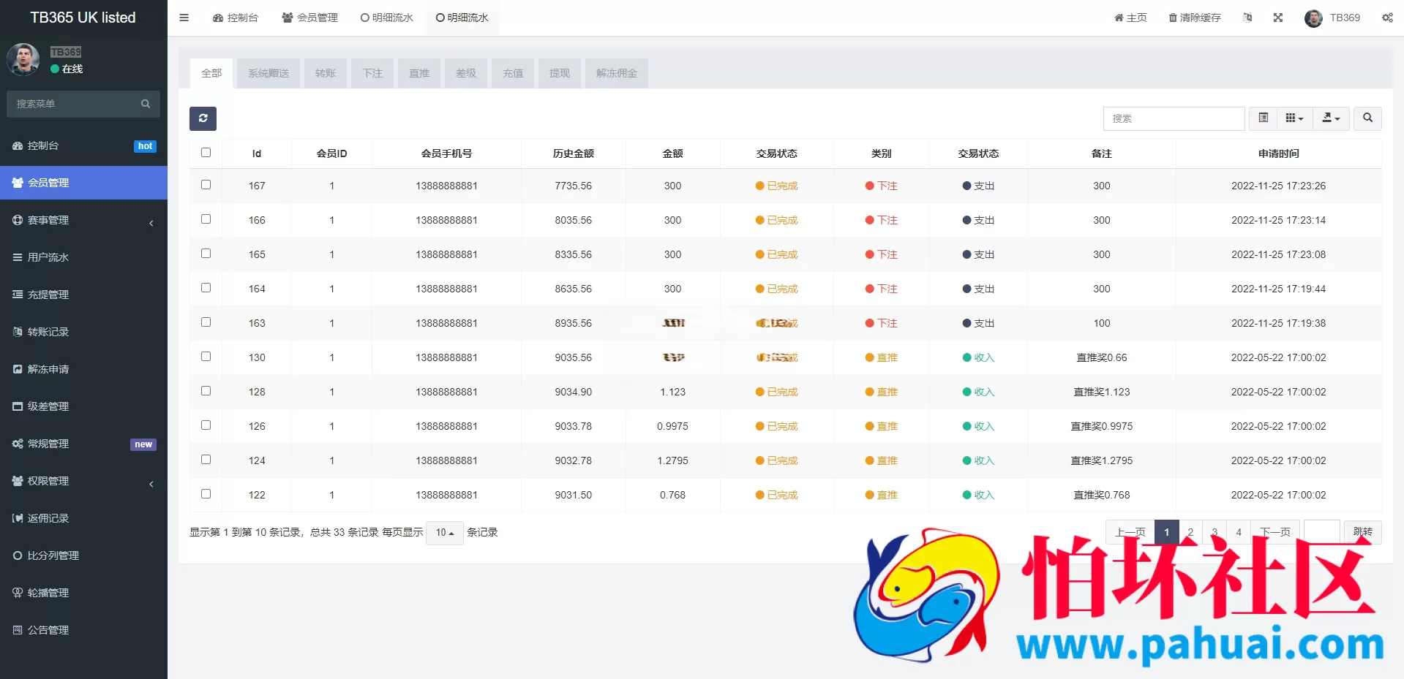Open 控制台 in the sidebar
Viewport: 1404px width, 679px height.
click(x=83, y=145)
